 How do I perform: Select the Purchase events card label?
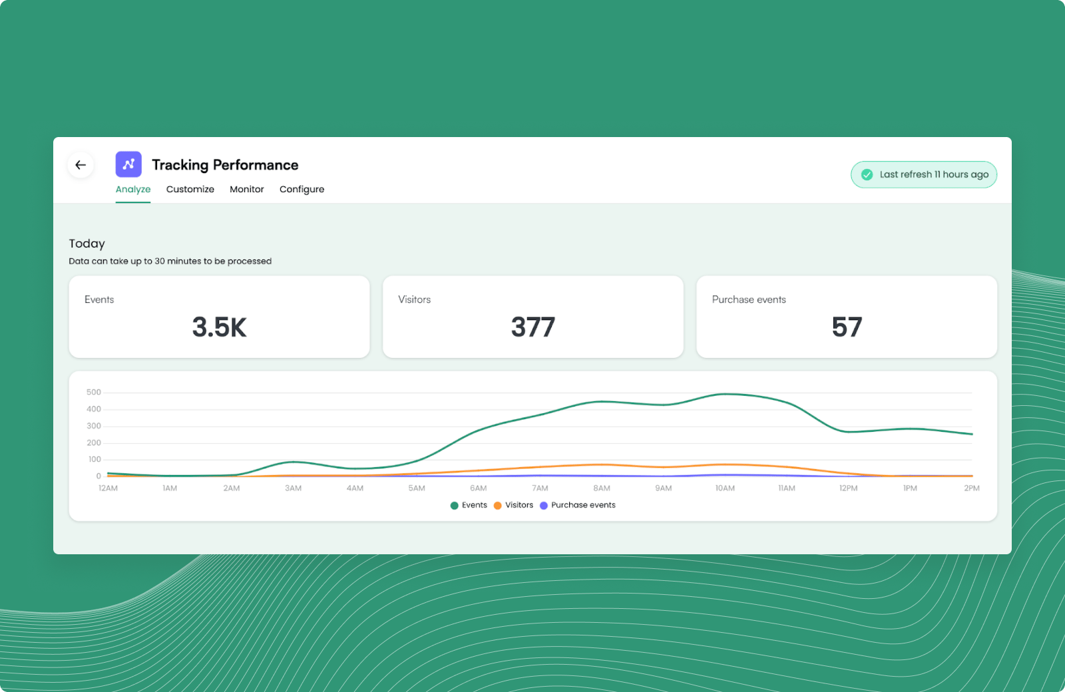pyautogui.click(x=749, y=300)
